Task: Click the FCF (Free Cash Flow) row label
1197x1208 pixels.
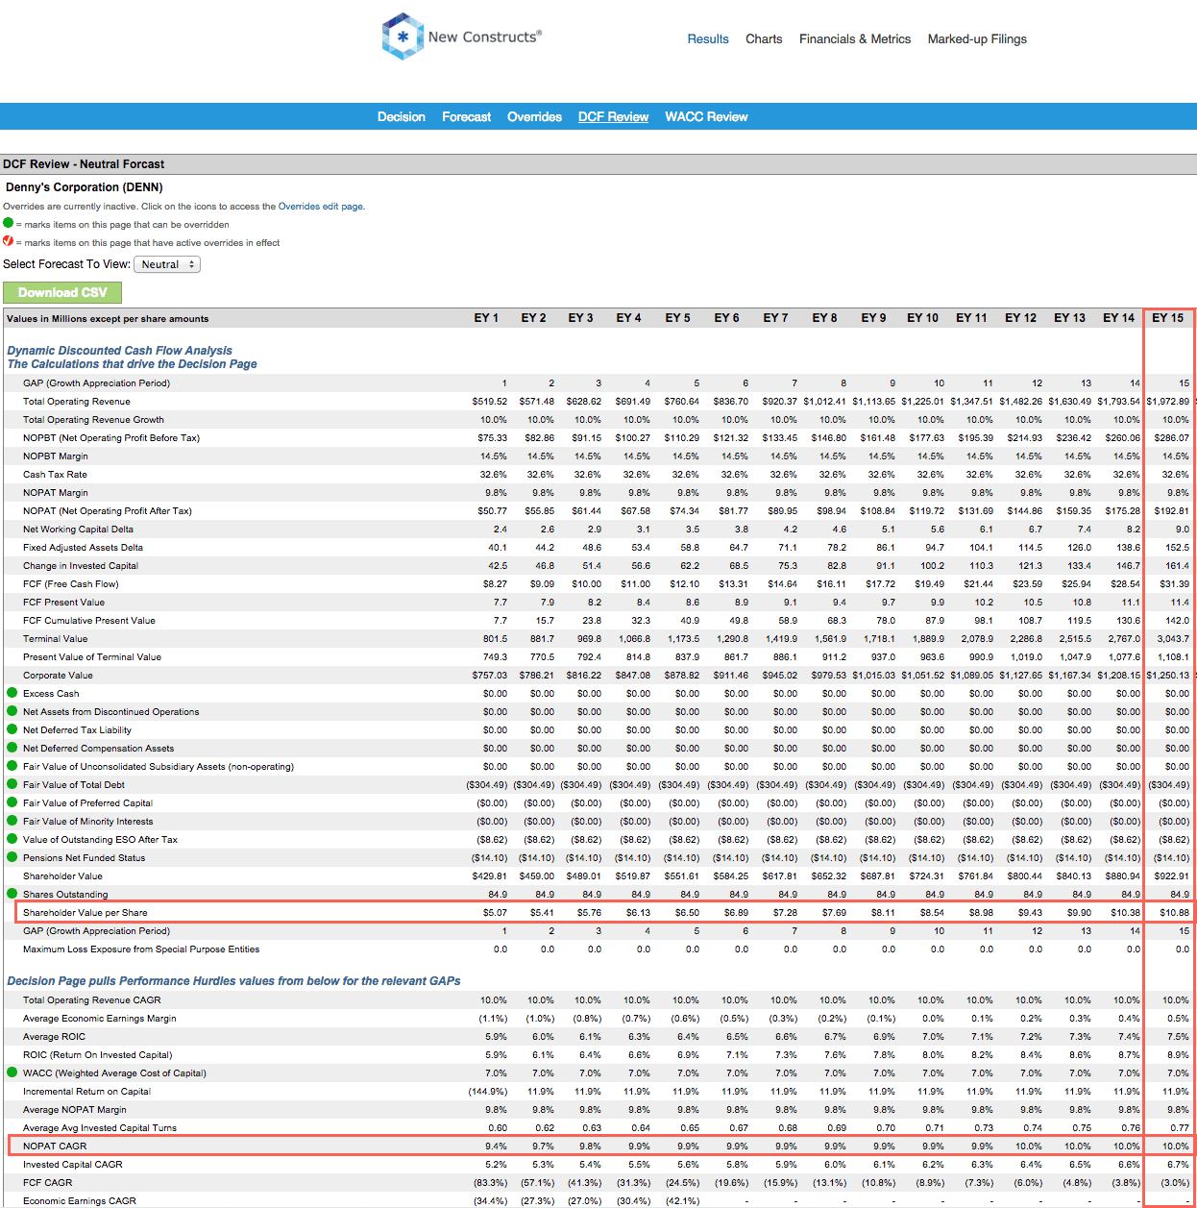Action: pyautogui.click(x=71, y=584)
